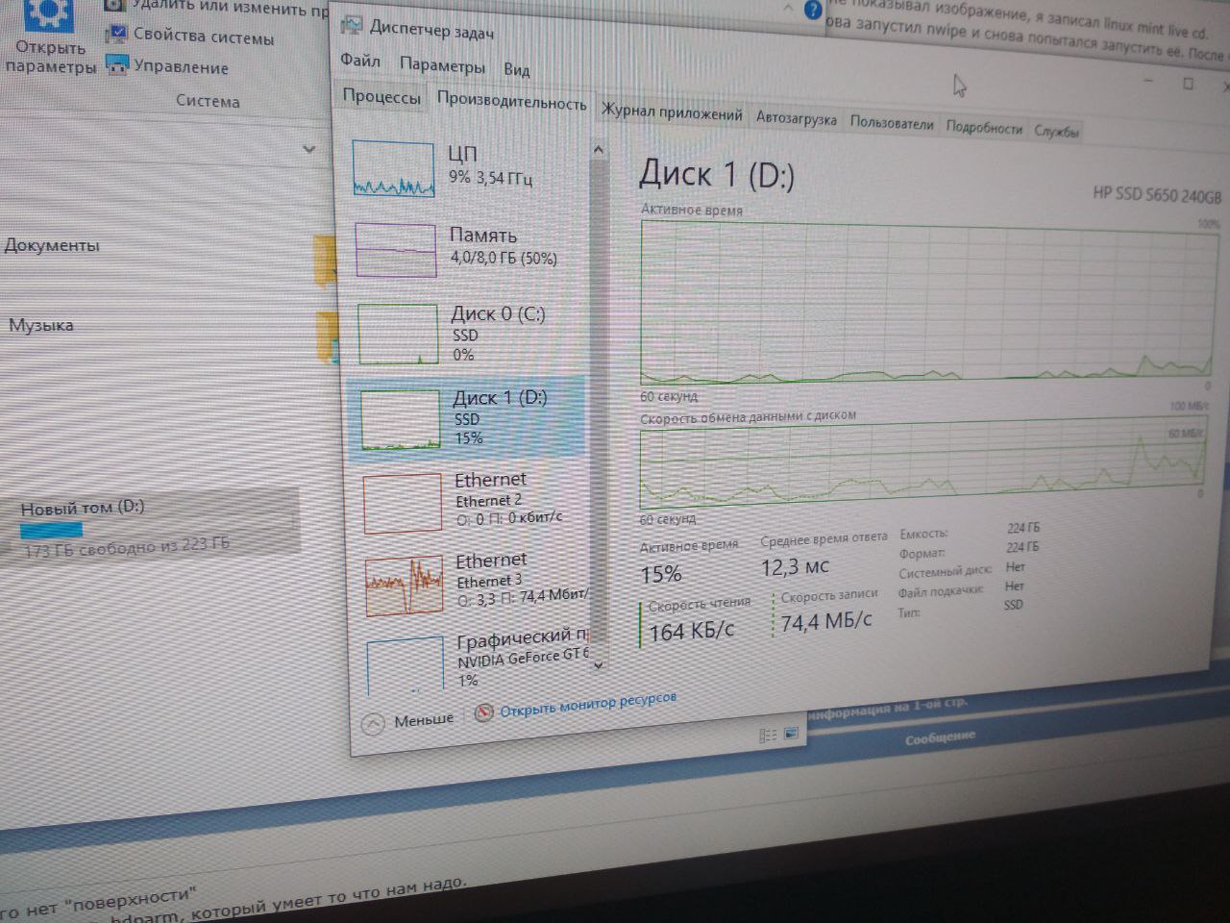Image resolution: width=1230 pixels, height=923 pixels.
Task: Click the Новый том (D:) capacity bar
Action: tap(52, 529)
